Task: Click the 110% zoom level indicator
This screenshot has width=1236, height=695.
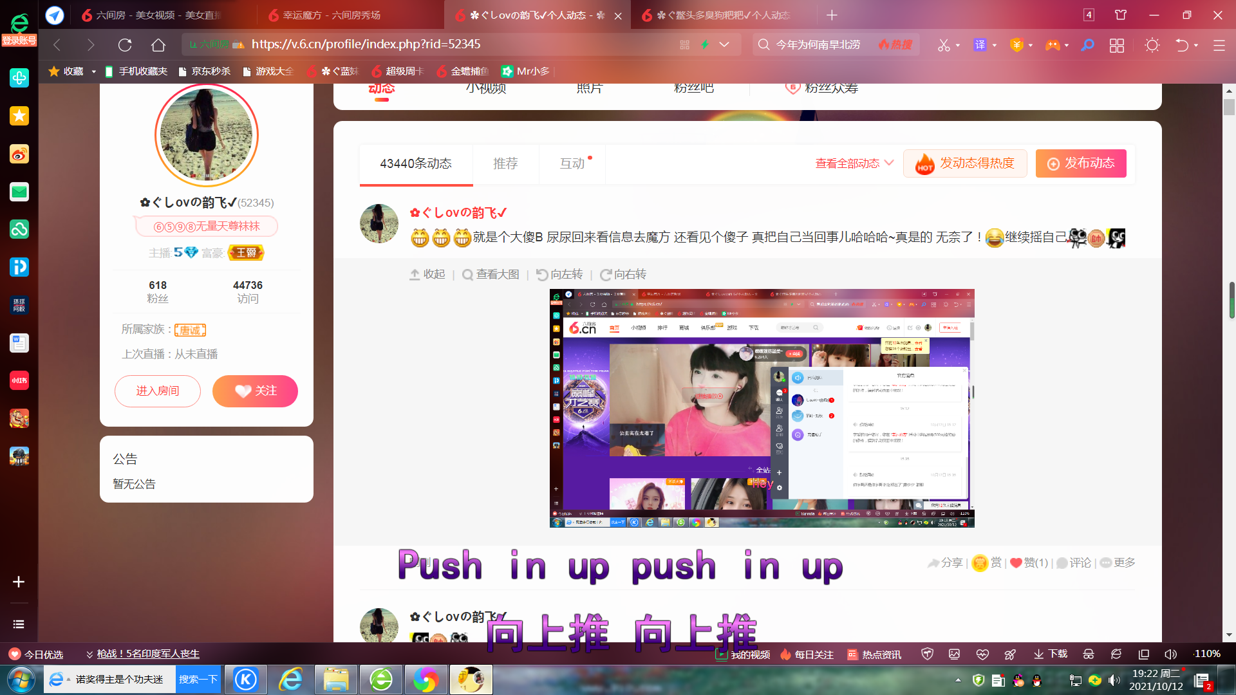Action: [x=1207, y=654]
